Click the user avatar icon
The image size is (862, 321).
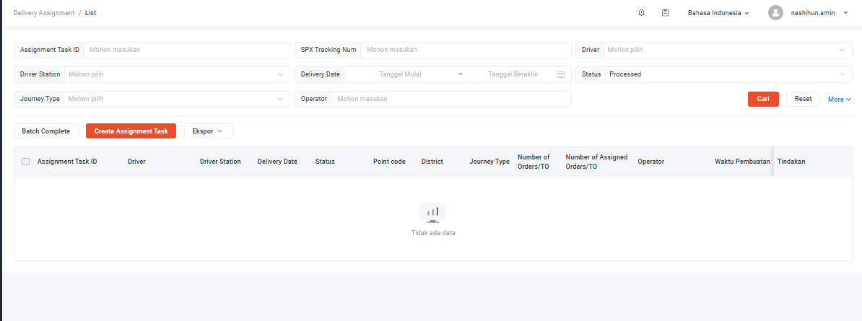[775, 13]
